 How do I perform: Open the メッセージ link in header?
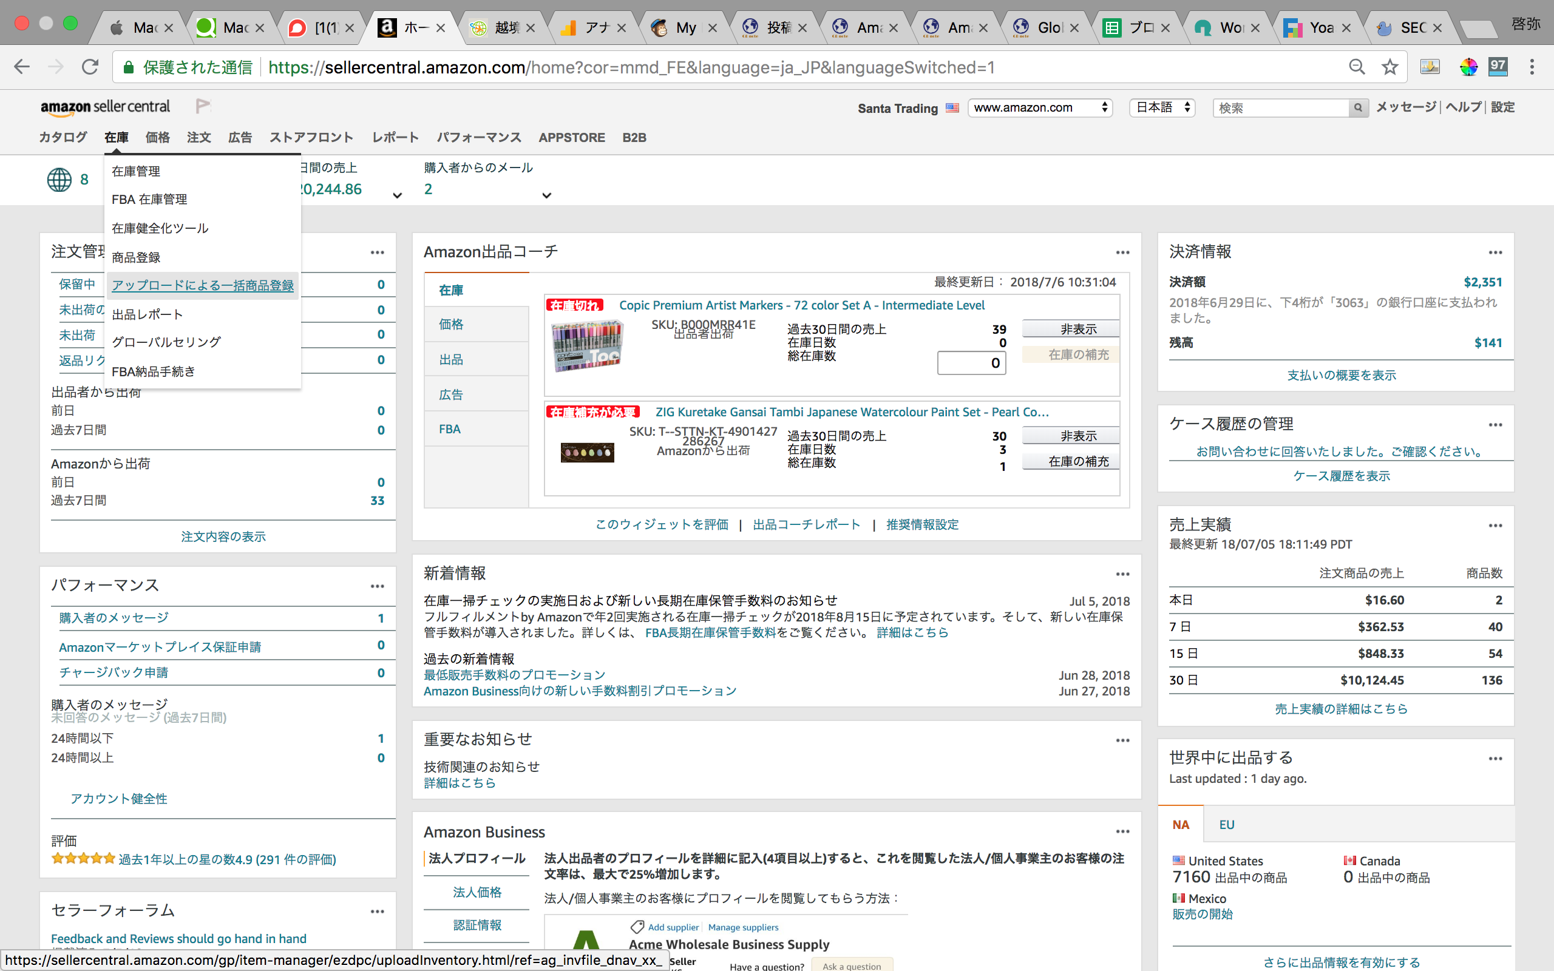click(x=1406, y=107)
